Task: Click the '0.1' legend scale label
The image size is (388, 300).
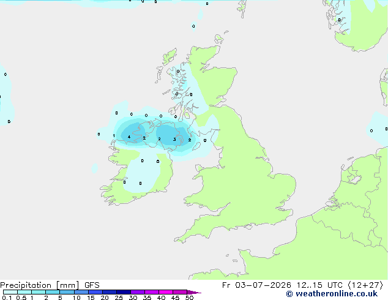Action: (7, 298)
